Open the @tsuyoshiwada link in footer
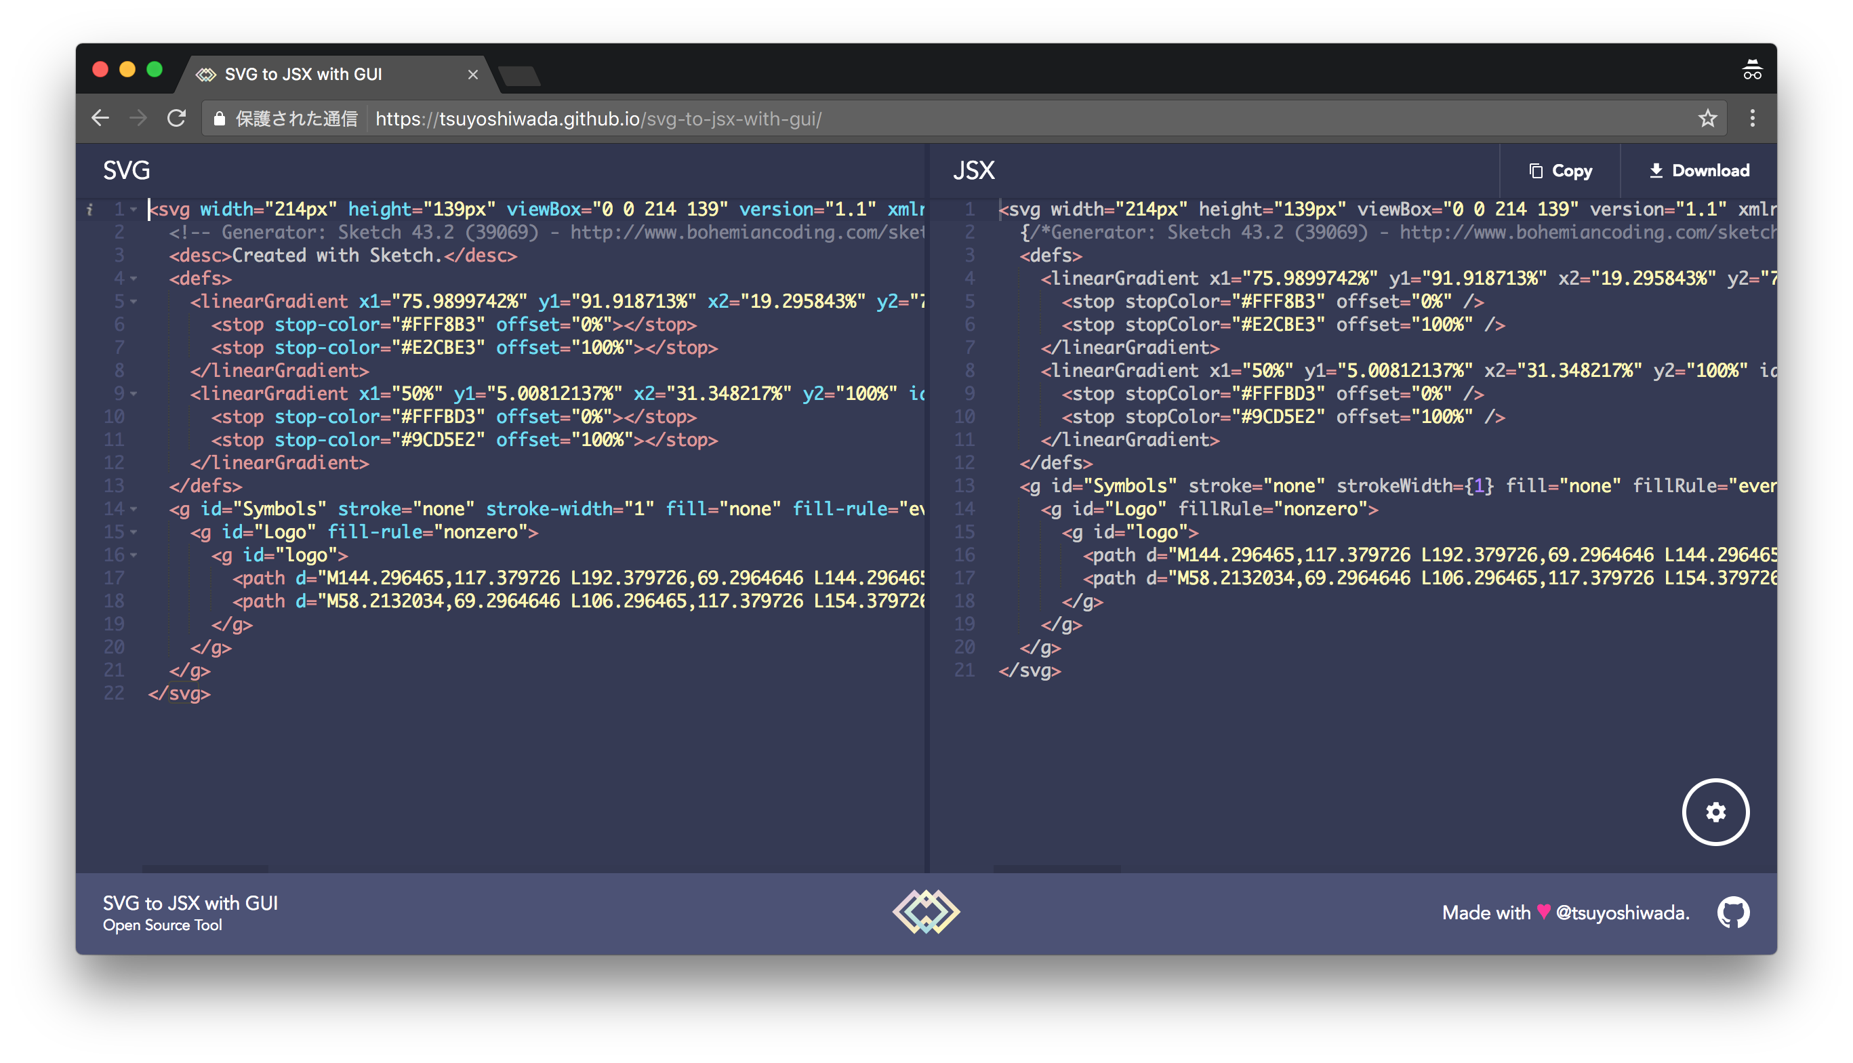The image size is (1853, 1063). pyautogui.click(x=1622, y=912)
